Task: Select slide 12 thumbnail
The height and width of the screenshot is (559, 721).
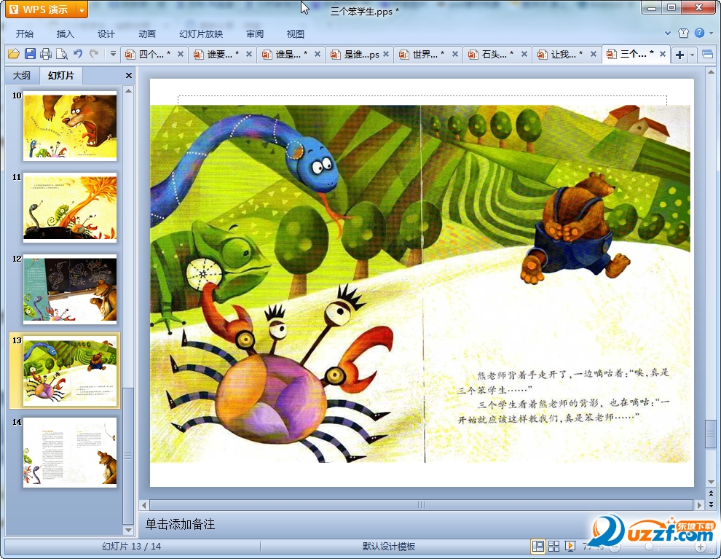Action: [x=70, y=289]
